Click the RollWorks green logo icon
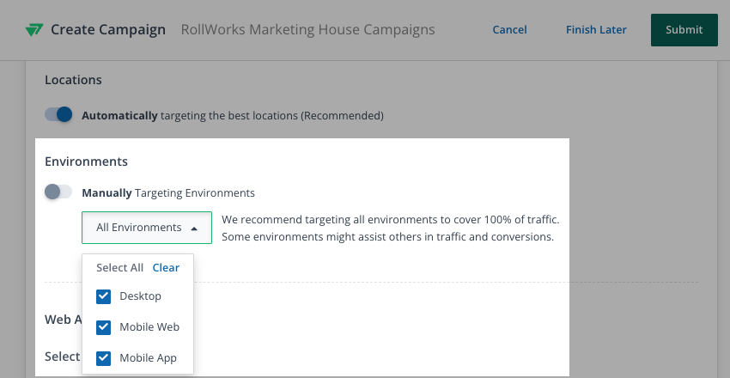Screen dimensions: 730x378 [x=34, y=30]
